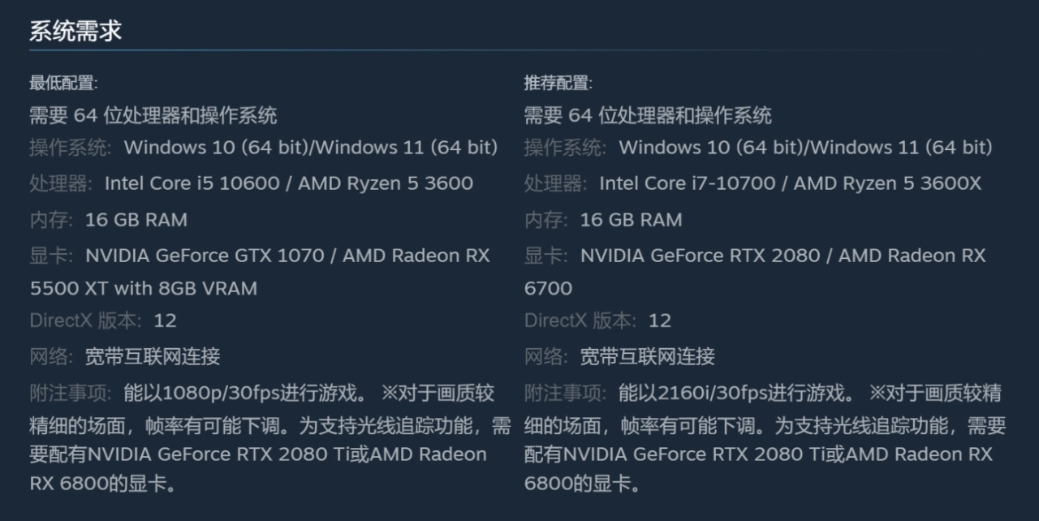Select the 推荐配置 label

(558, 83)
